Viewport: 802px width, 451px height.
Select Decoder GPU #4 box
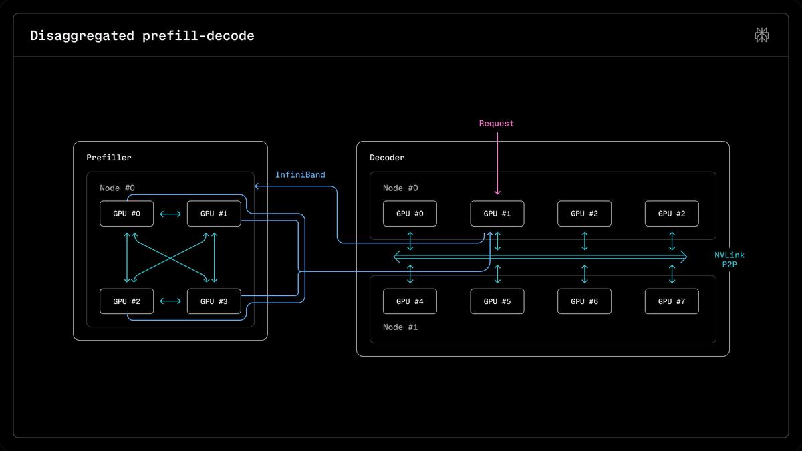pos(410,301)
